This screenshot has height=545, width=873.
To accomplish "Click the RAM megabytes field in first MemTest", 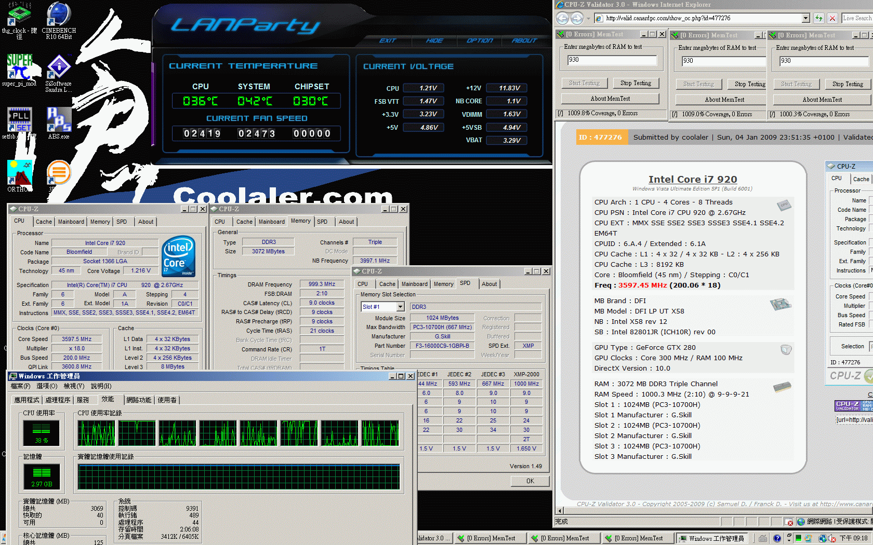I will click(x=612, y=60).
